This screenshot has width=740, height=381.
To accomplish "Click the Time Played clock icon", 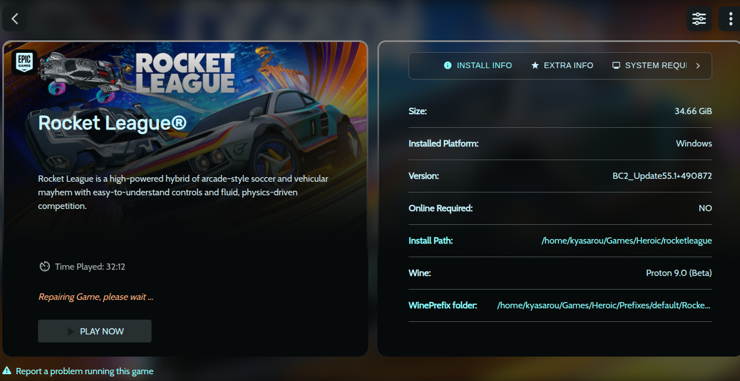I will [x=45, y=266].
